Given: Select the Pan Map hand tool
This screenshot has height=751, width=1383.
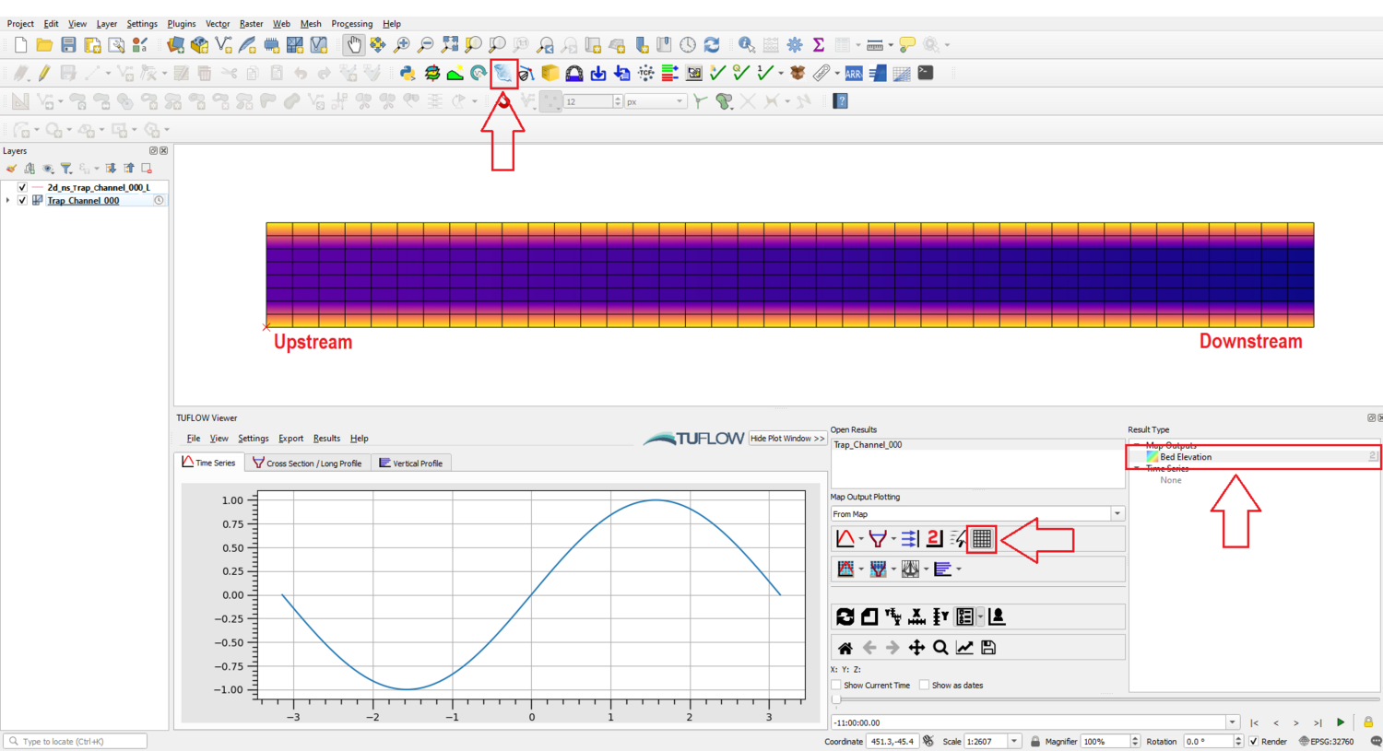Looking at the screenshot, I should tap(354, 43).
